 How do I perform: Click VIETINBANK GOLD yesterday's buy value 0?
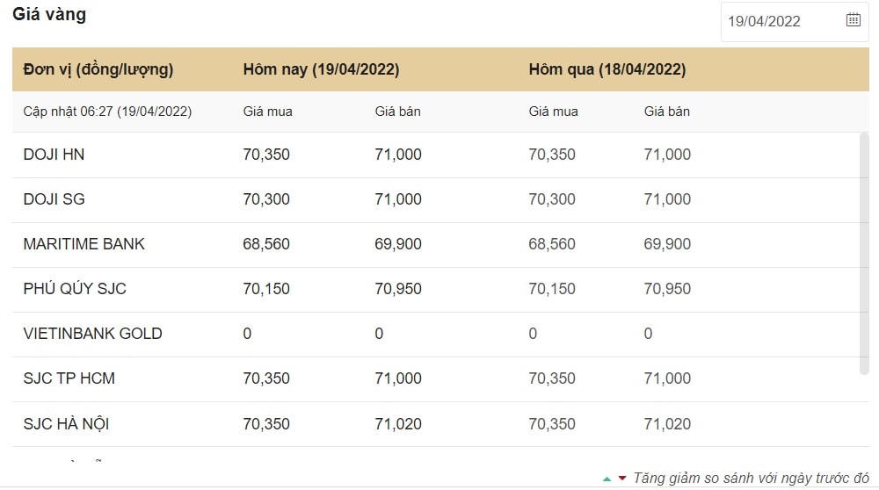click(x=534, y=334)
